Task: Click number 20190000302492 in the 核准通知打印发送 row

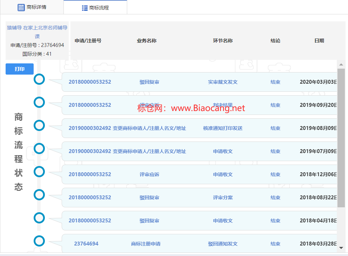Action: (90, 128)
